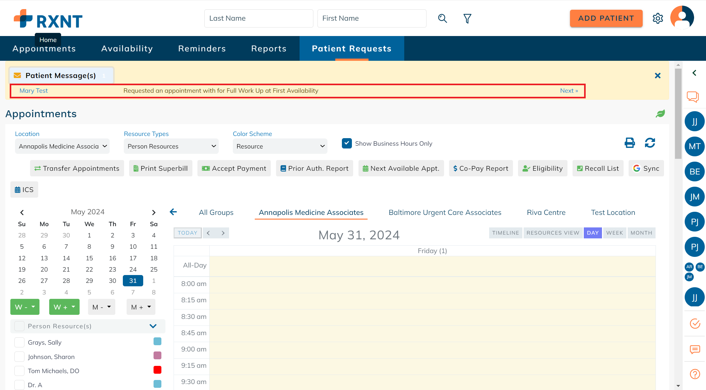The image size is (706, 390).
Task: Click the RXNT home logo
Action: coord(48,19)
